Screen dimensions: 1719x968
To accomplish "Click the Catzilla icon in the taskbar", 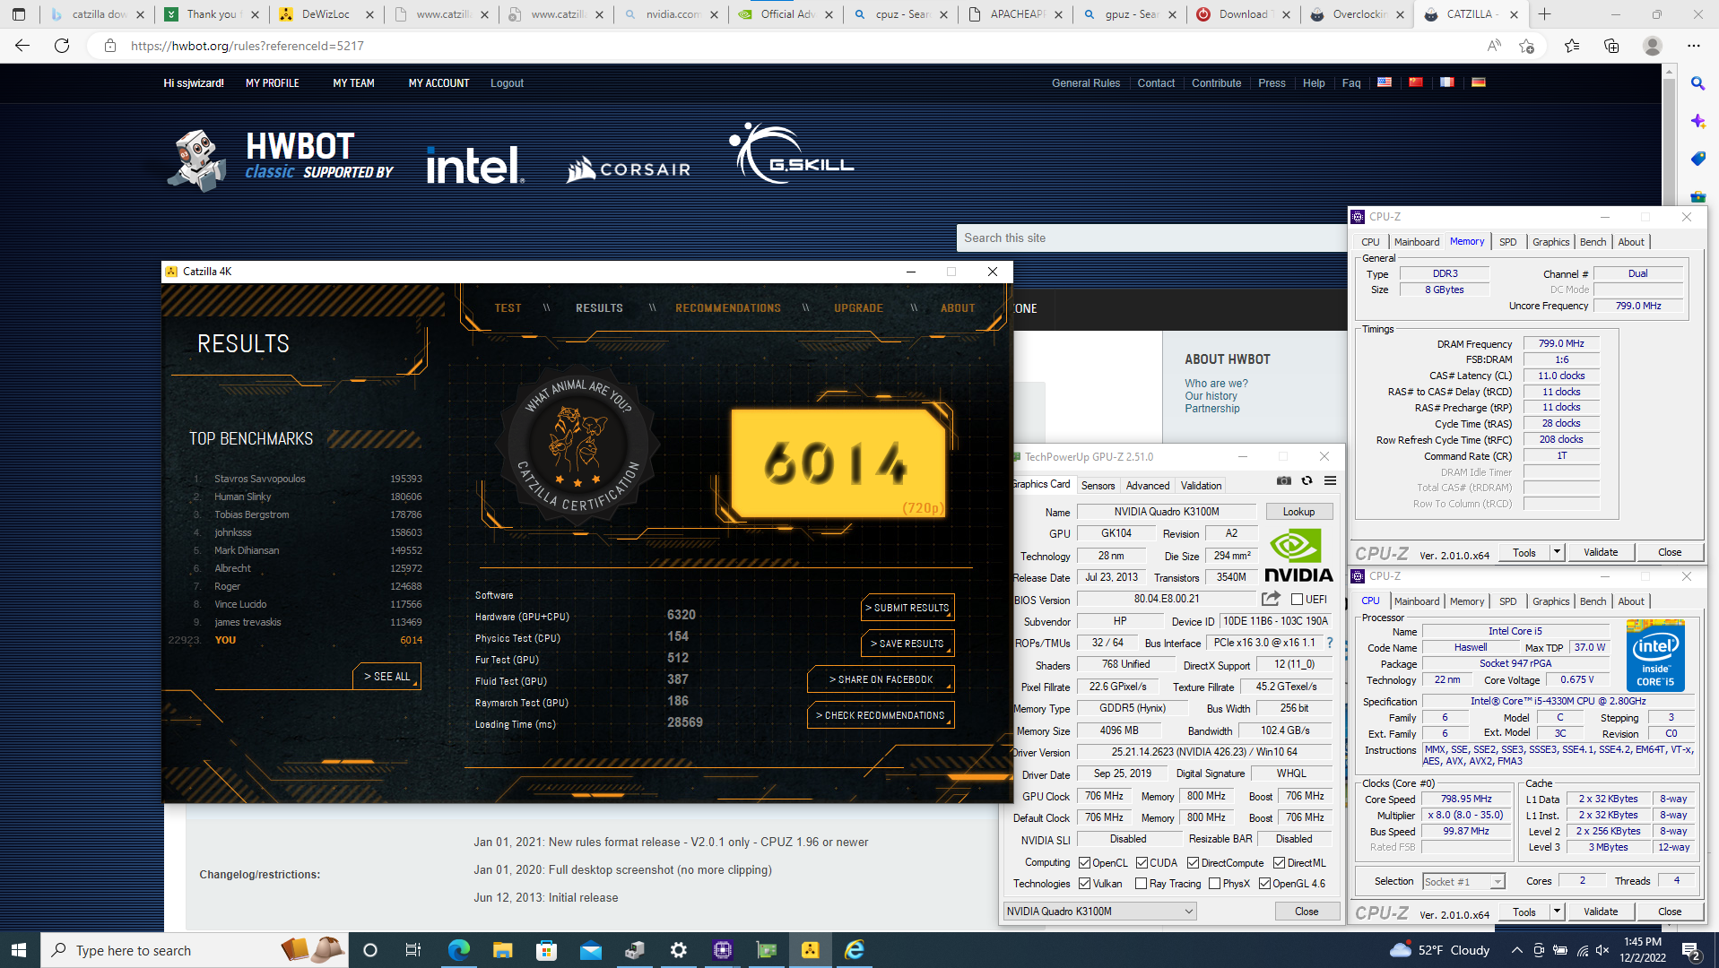I will (810, 950).
